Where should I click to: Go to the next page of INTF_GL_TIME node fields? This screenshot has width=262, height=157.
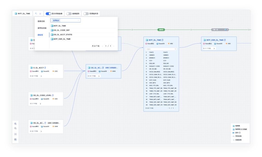pyautogui.click(x=176, y=108)
